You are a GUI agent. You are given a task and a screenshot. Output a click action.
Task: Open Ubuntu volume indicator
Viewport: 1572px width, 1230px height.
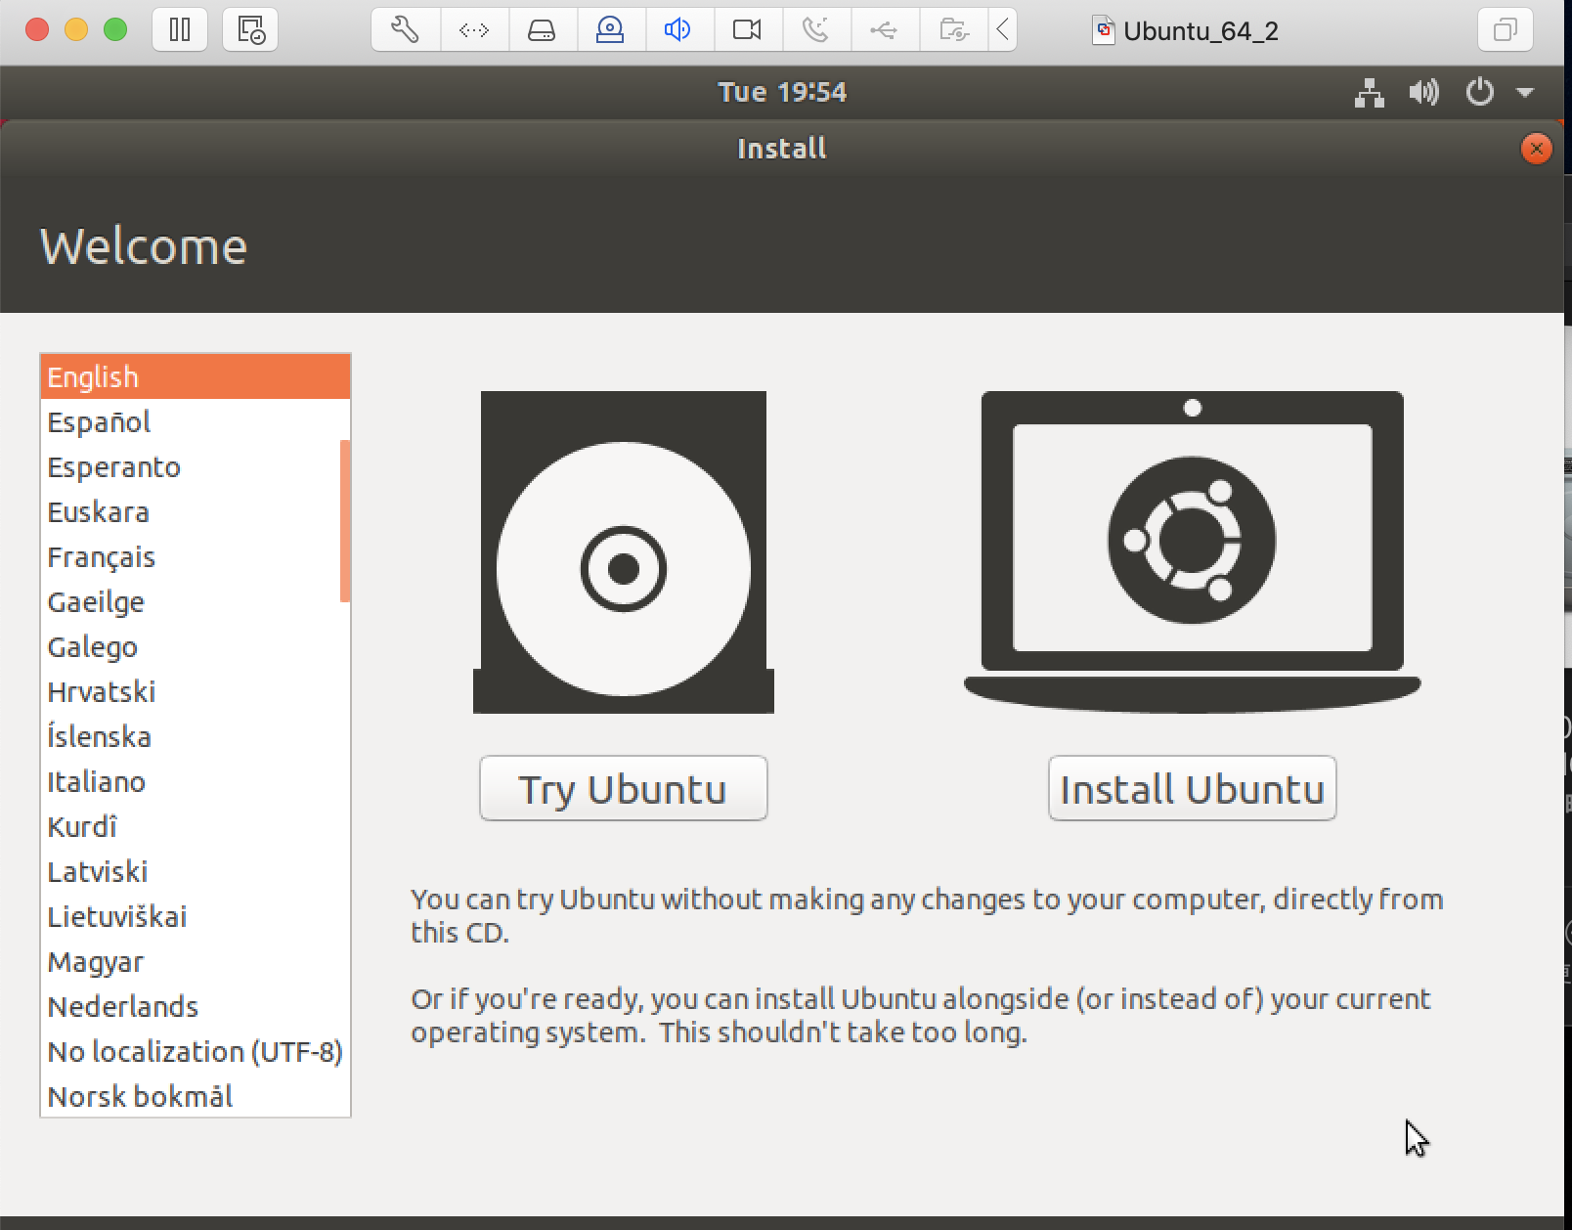coord(1423,93)
